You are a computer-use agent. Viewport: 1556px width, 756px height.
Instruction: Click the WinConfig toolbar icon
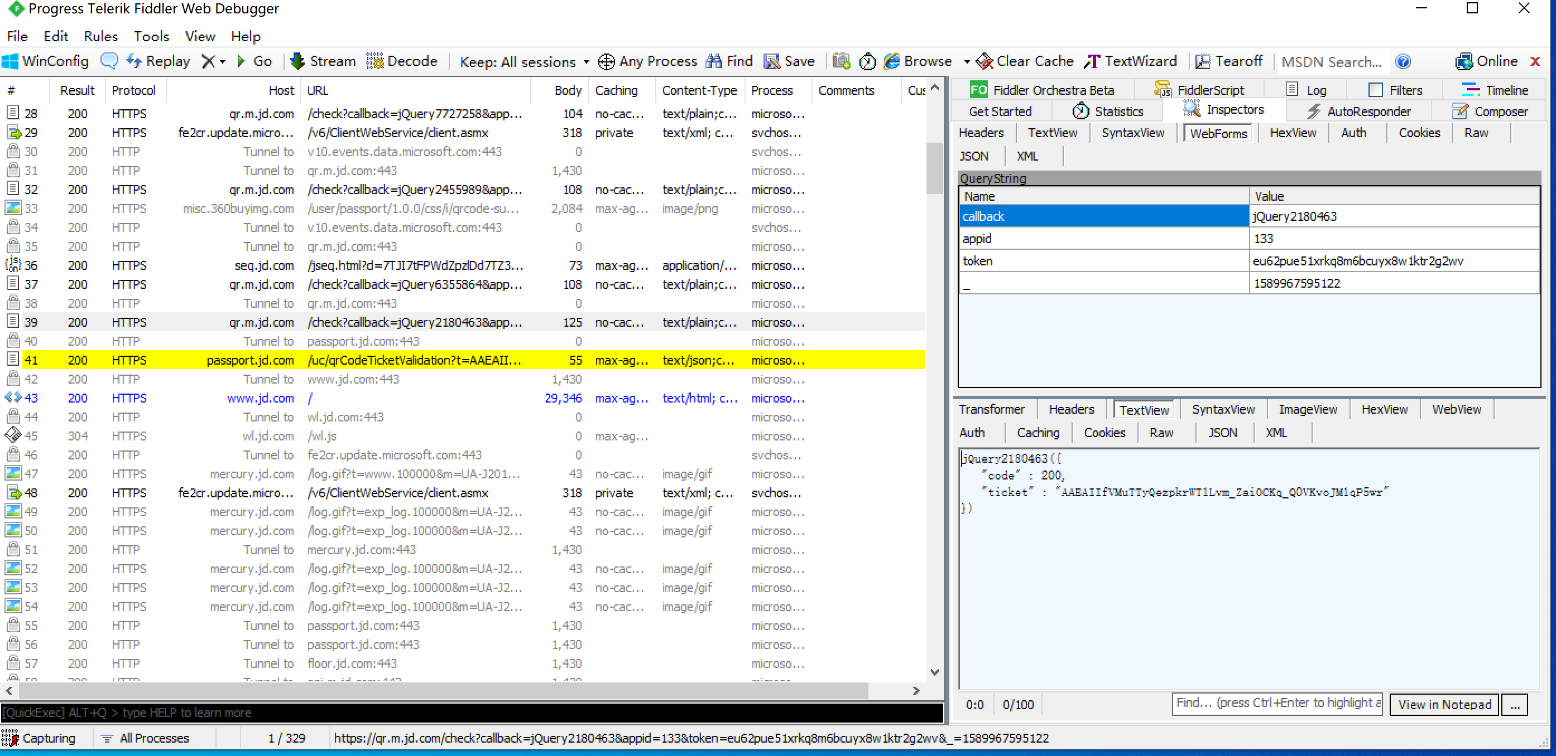tap(11, 61)
